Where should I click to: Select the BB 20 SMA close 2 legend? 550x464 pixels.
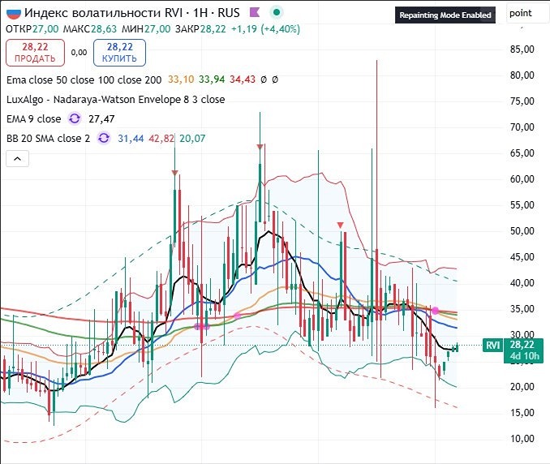(48, 138)
